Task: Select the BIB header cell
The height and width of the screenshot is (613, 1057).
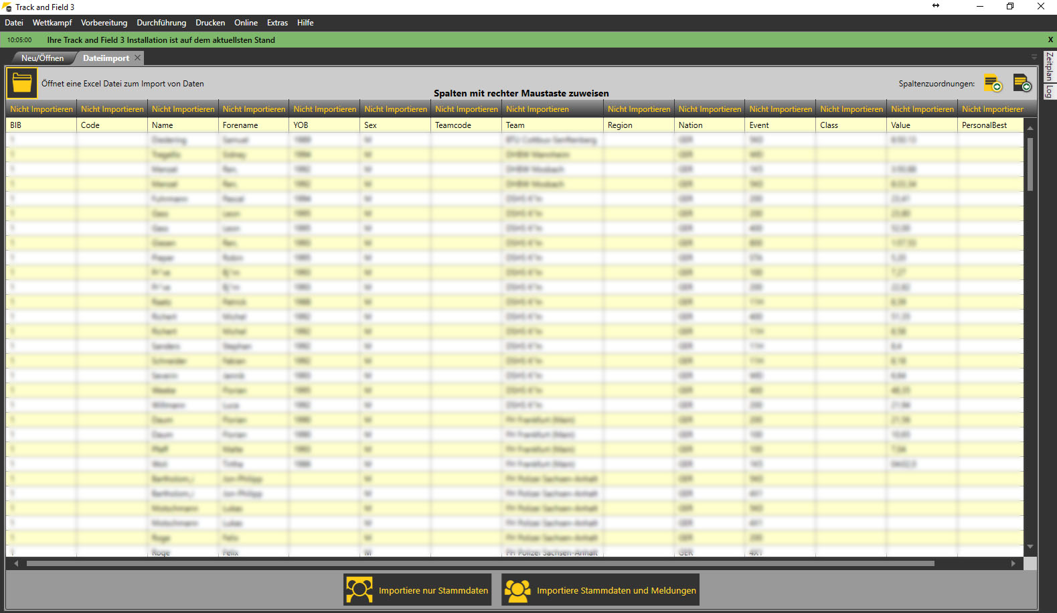Action: coord(41,125)
